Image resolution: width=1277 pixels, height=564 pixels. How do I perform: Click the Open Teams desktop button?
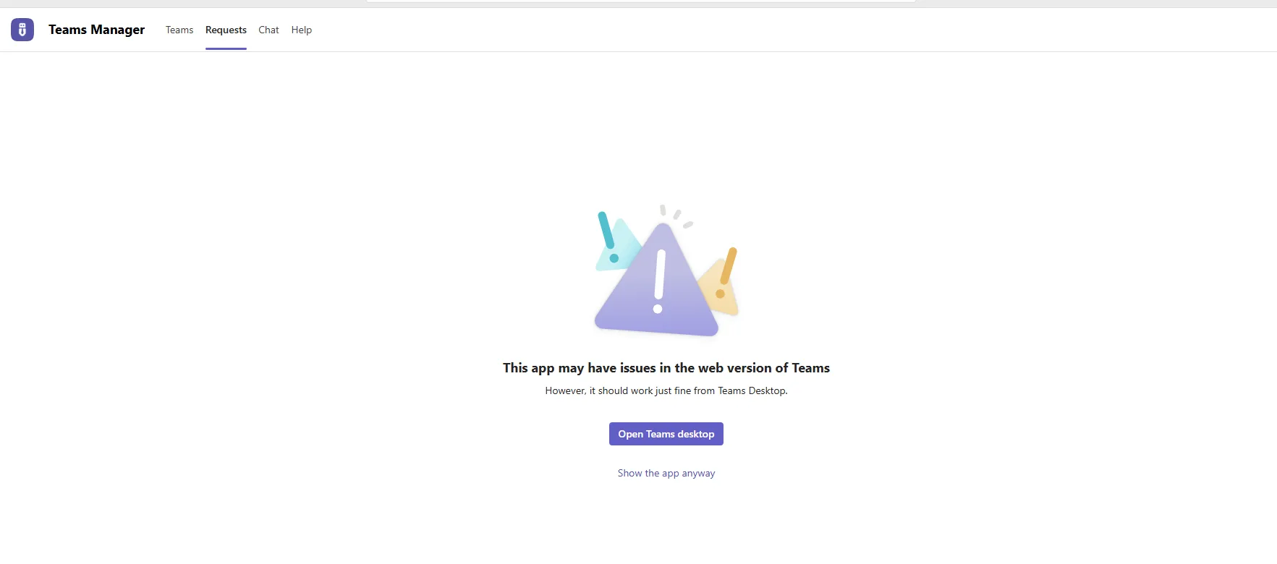coord(666,434)
